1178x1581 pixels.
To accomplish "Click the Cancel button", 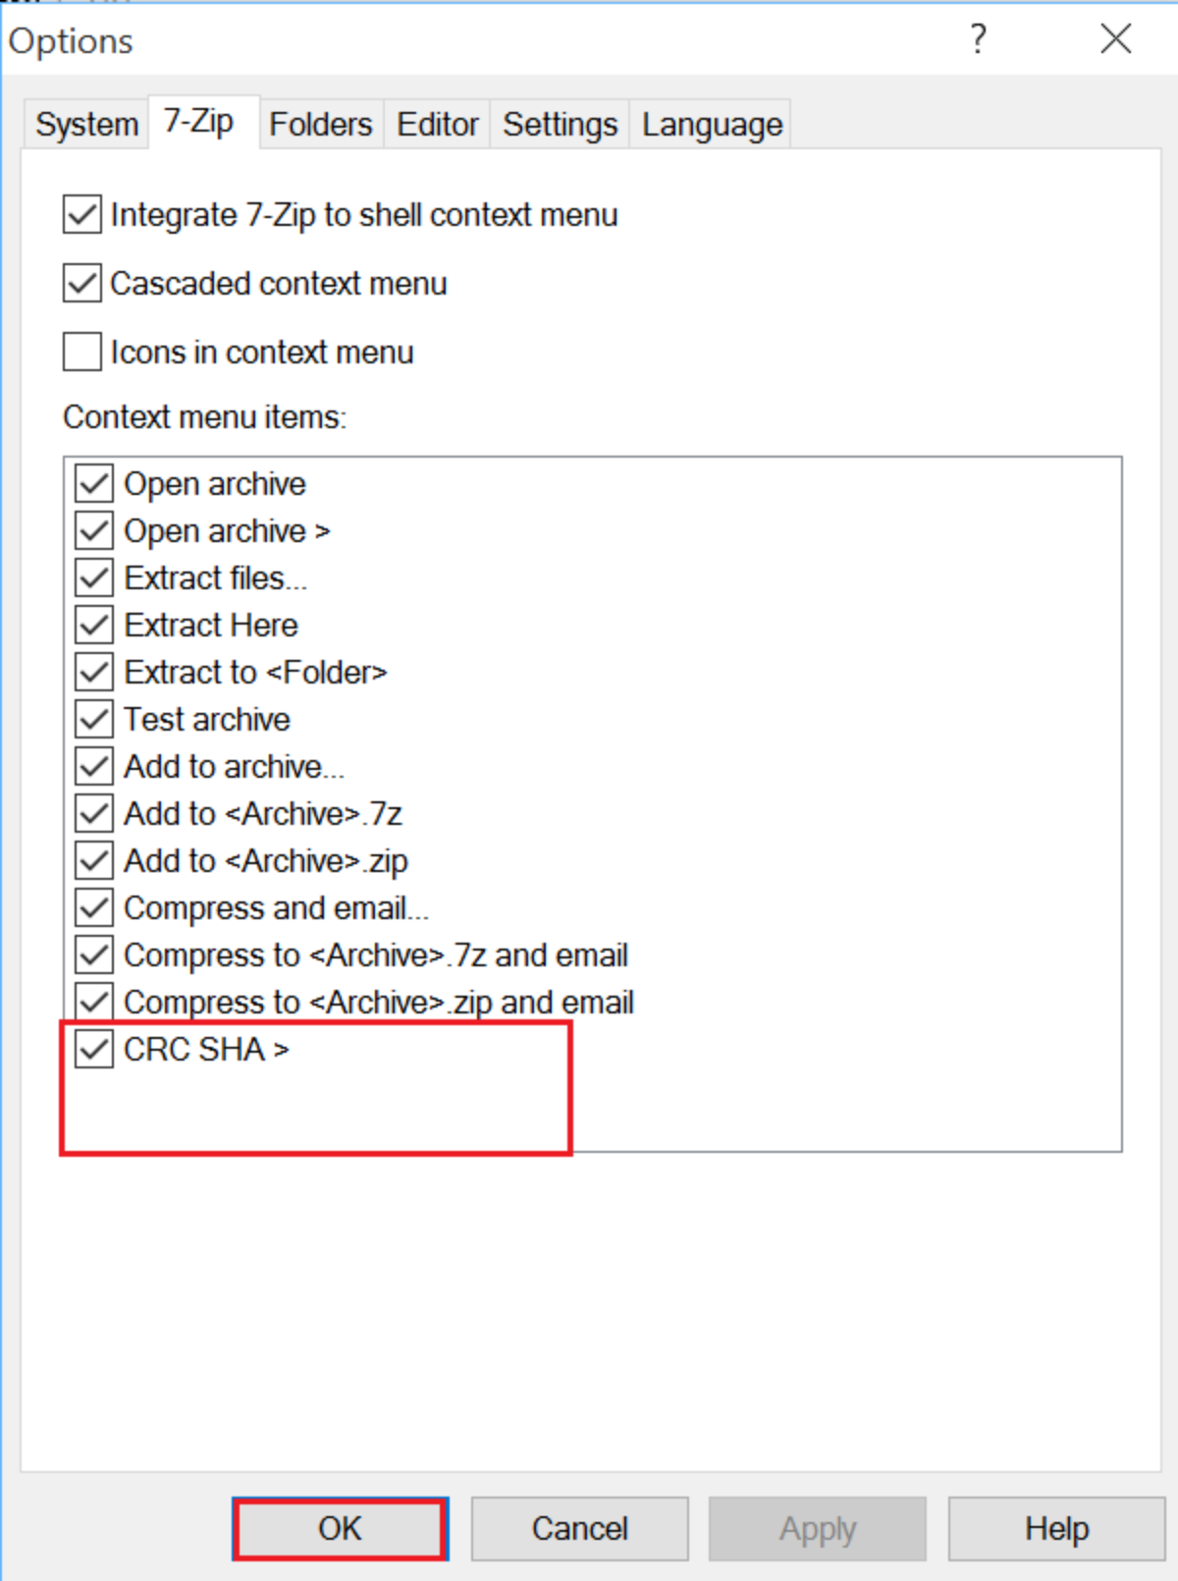I will (579, 1529).
